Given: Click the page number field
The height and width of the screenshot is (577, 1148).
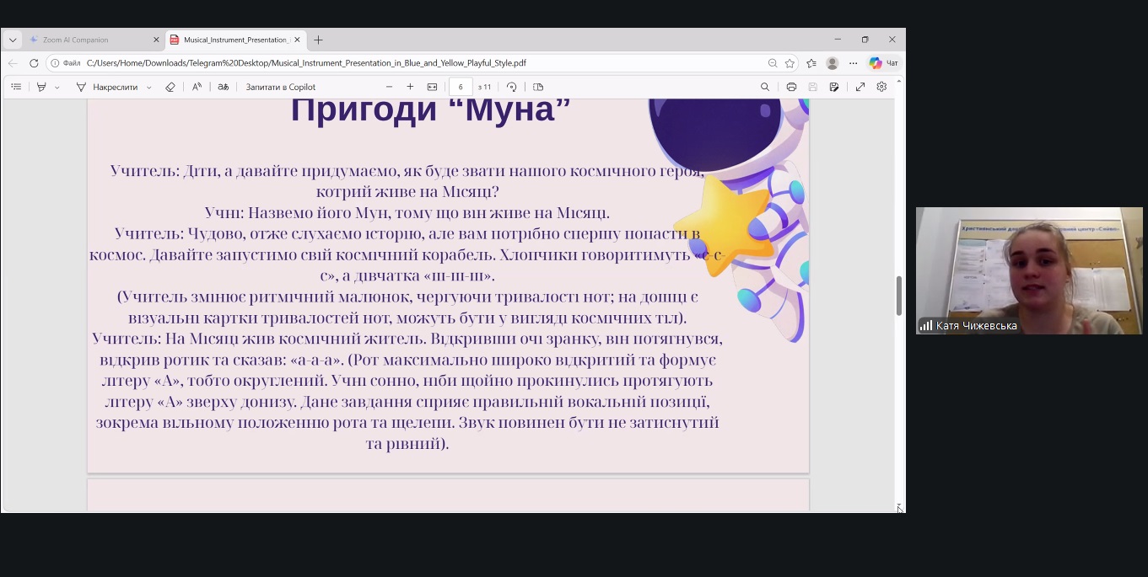Looking at the screenshot, I should click(461, 87).
